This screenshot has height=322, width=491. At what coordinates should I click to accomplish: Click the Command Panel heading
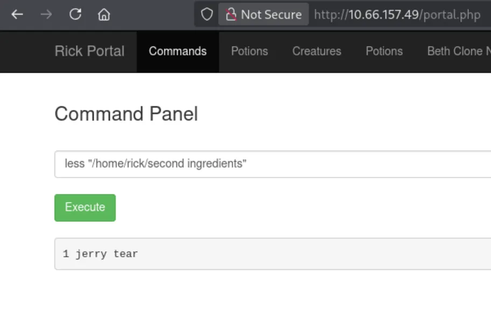click(x=126, y=114)
